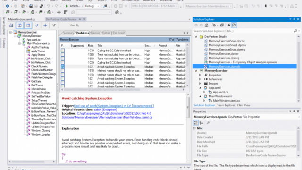Switch to the Call Graph tab
Viewport: 302px width, 170px height.
point(119,33)
